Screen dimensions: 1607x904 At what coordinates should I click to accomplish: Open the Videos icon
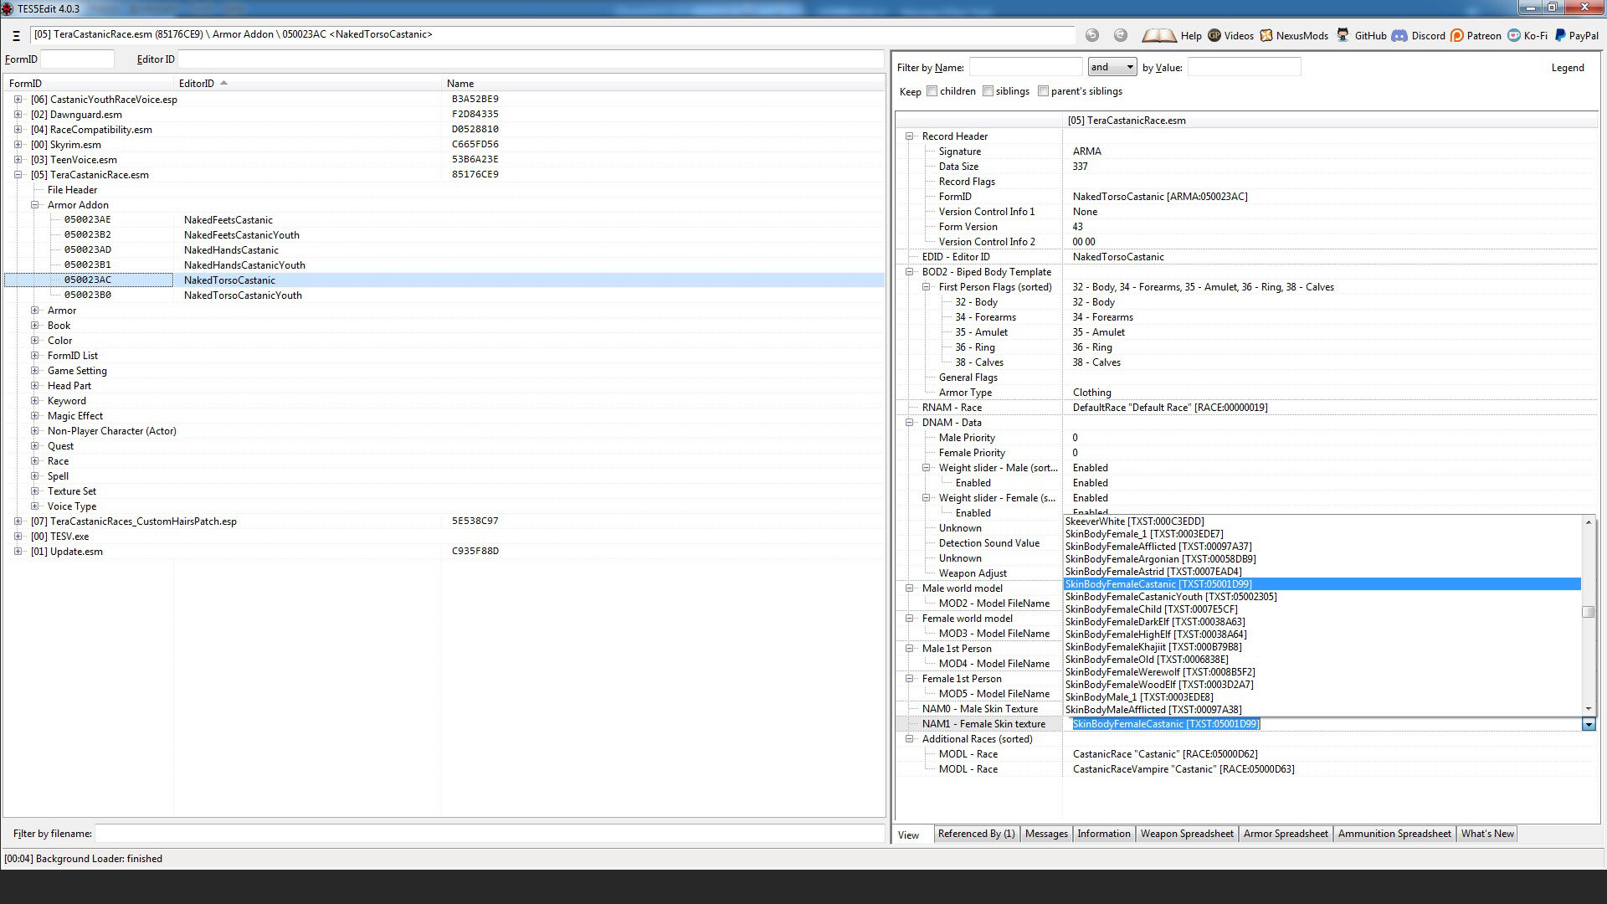click(x=1214, y=35)
